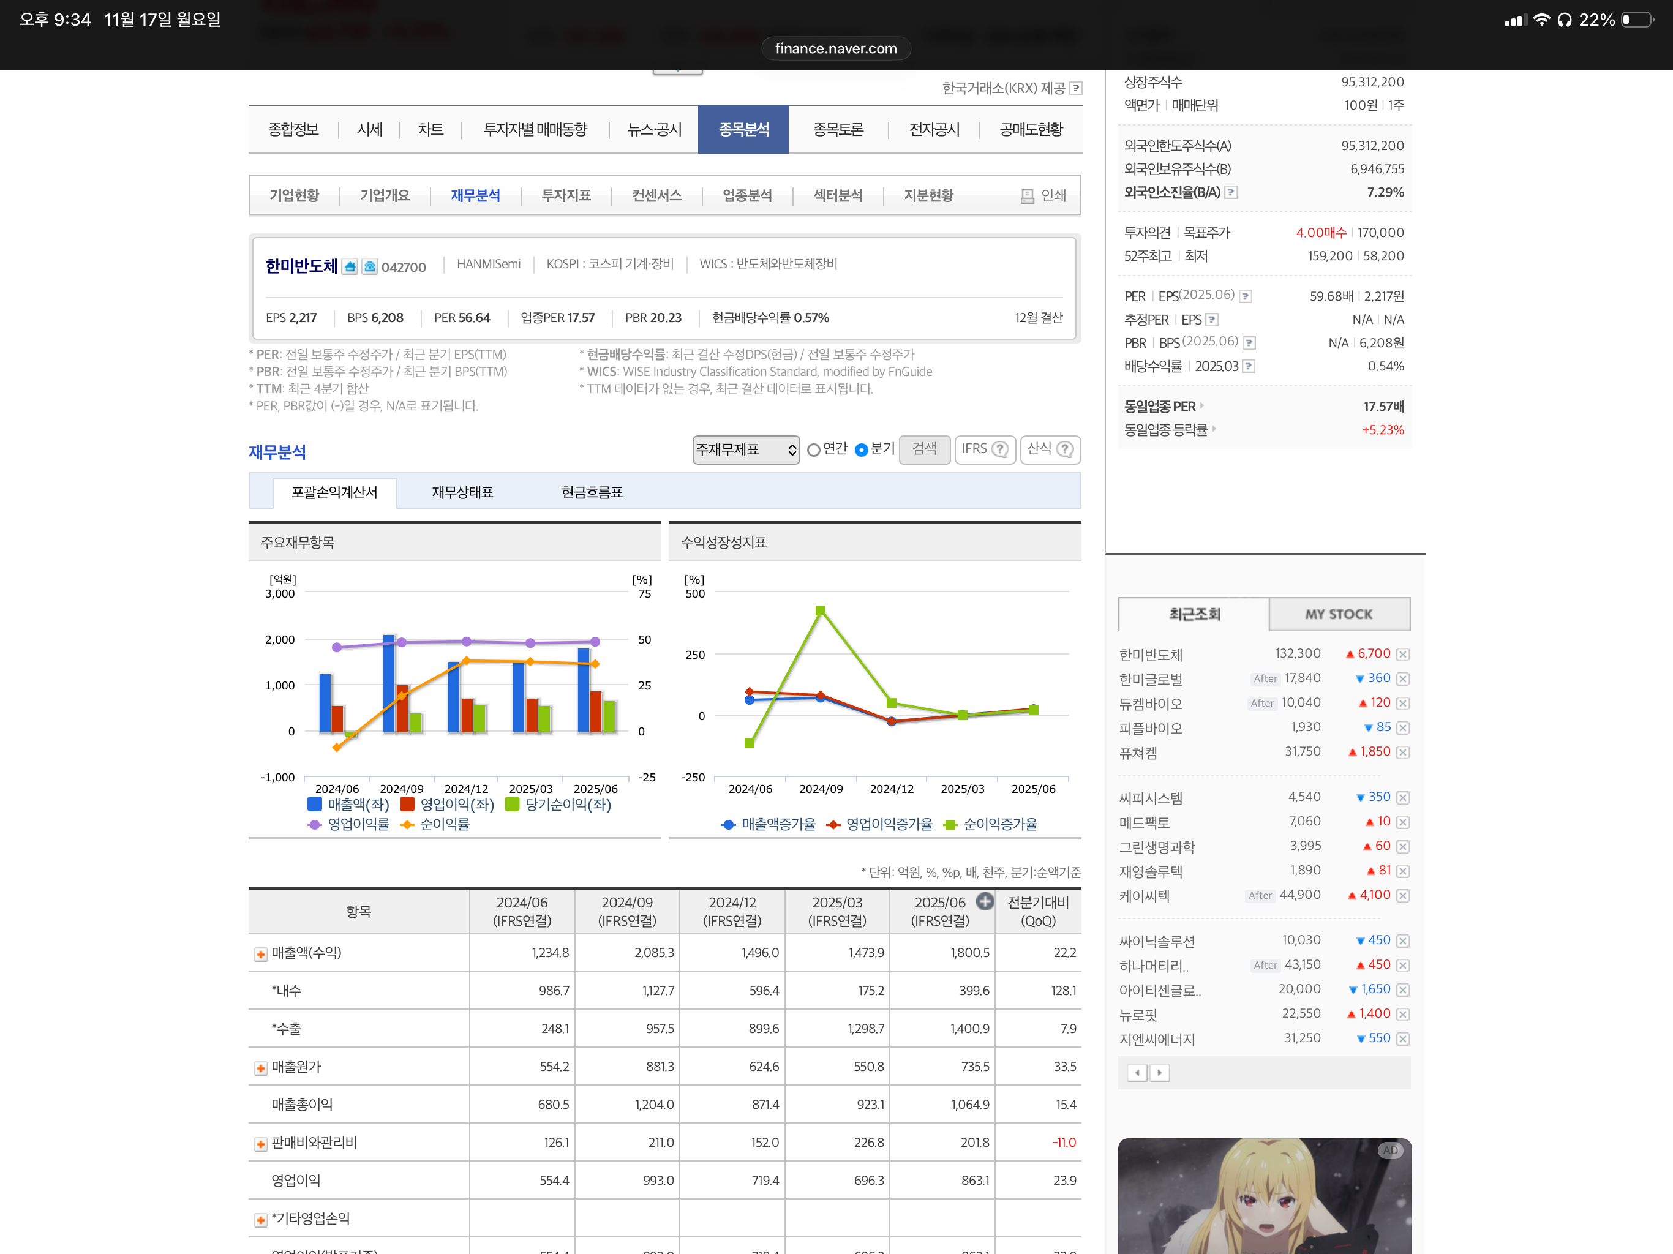Toggle 매출액(좌) legend series in chart

(x=348, y=804)
